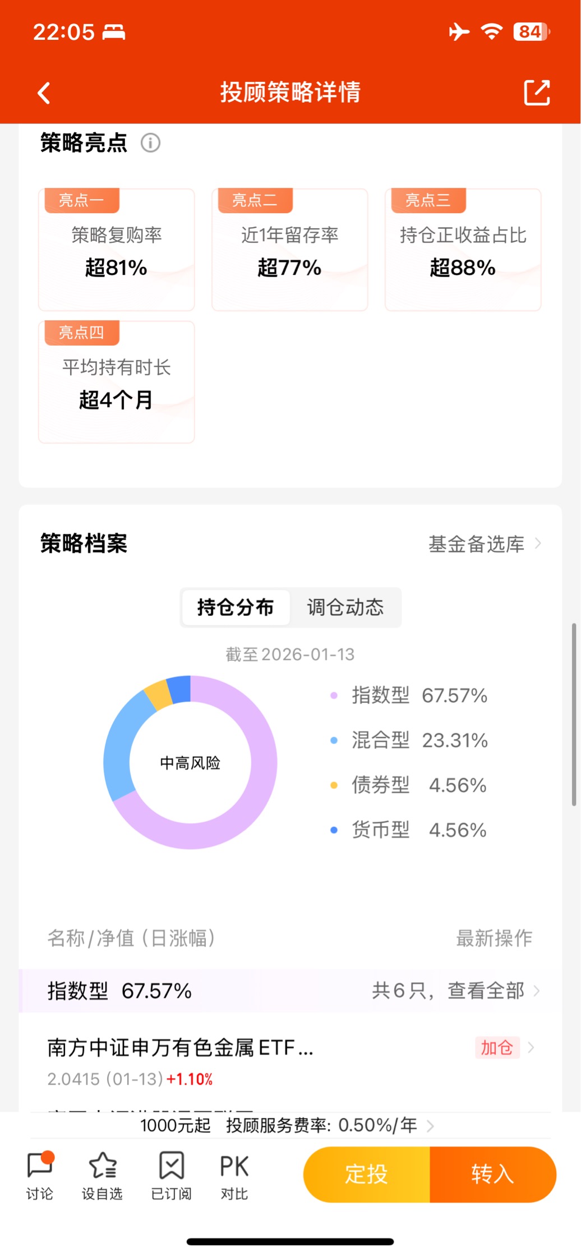Viewport: 581px width, 1257px height.
Task: Tap the 平均持有时长 highlight card
Action: tap(117, 383)
